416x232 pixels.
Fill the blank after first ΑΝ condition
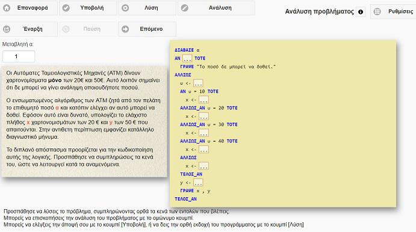(187, 58)
